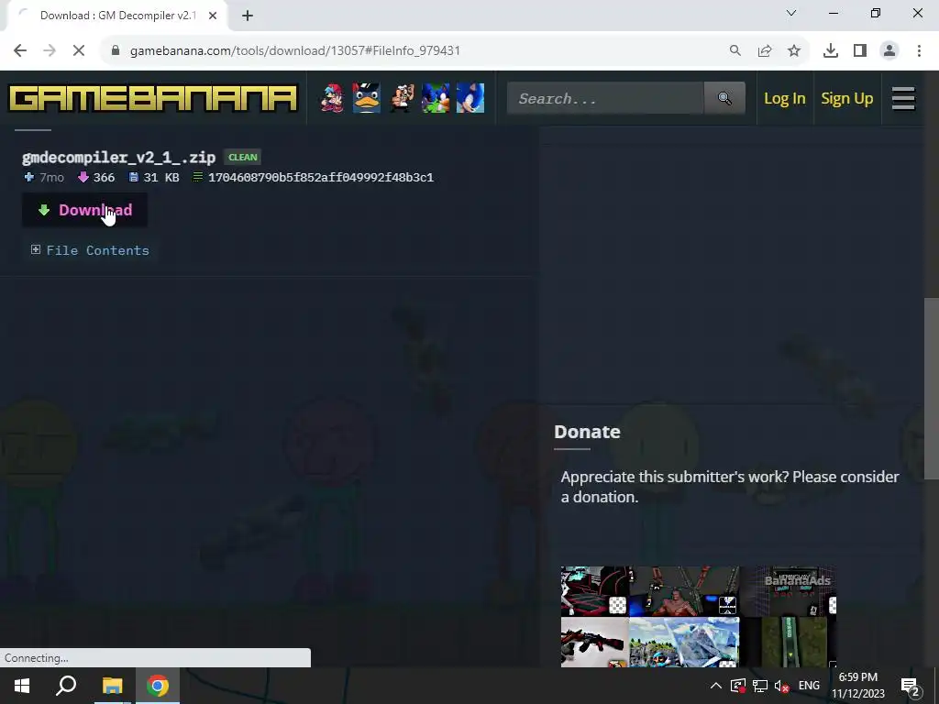
Task: Open Windows taskbar search
Action: click(66, 686)
